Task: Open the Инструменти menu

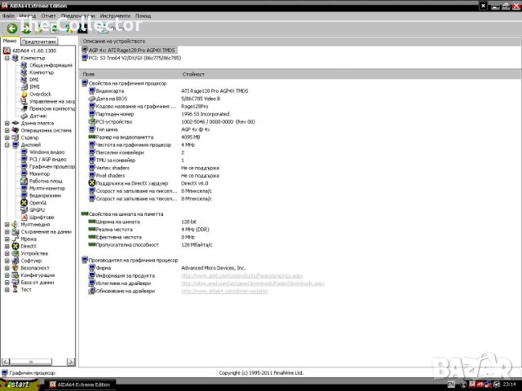Action: (x=115, y=15)
